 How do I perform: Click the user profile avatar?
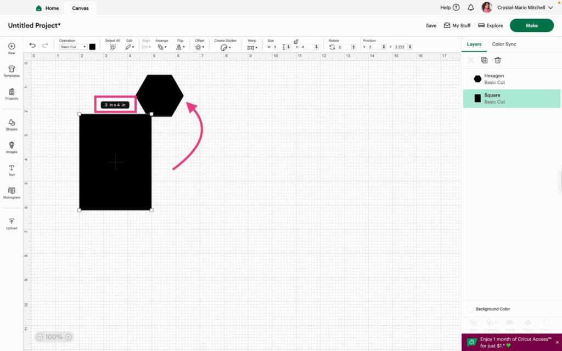click(x=487, y=8)
